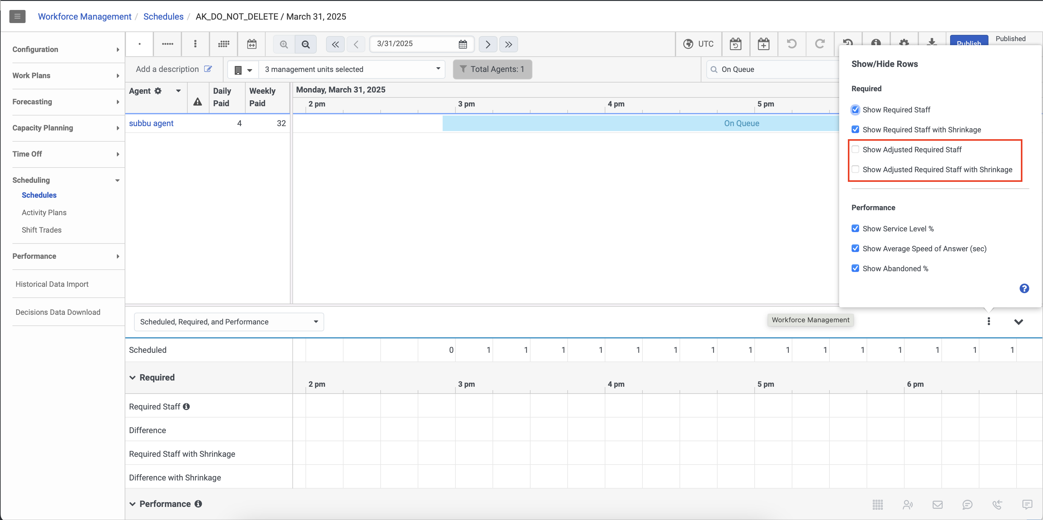The width and height of the screenshot is (1043, 520).
Task: Jump forward one week with the double-arrow icon
Action: coord(508,44)
